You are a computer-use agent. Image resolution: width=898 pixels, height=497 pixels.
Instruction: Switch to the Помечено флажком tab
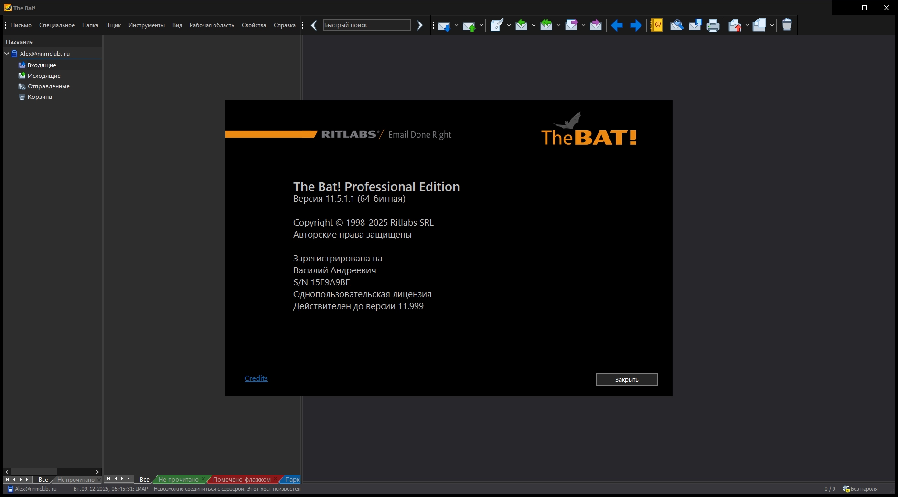click(242, 480)
